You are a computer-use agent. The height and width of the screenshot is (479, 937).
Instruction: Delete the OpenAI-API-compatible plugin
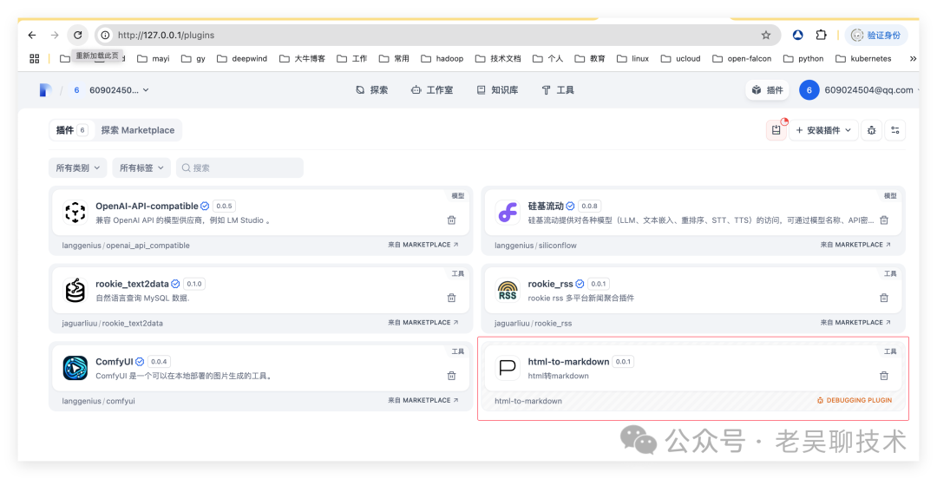(452, 220)
